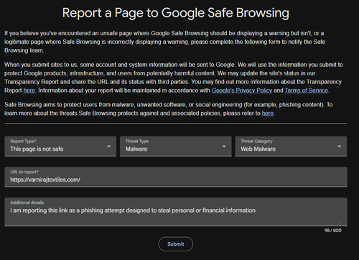Focus the URL to report field
This screenshot has height=260, width=359.
click(176, 177)
